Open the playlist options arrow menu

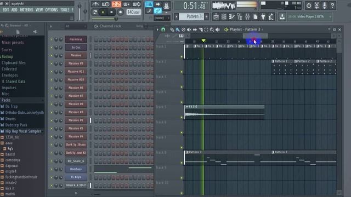157,30
